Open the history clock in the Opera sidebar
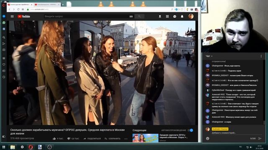The image size is (268, 150). [4, 77]
